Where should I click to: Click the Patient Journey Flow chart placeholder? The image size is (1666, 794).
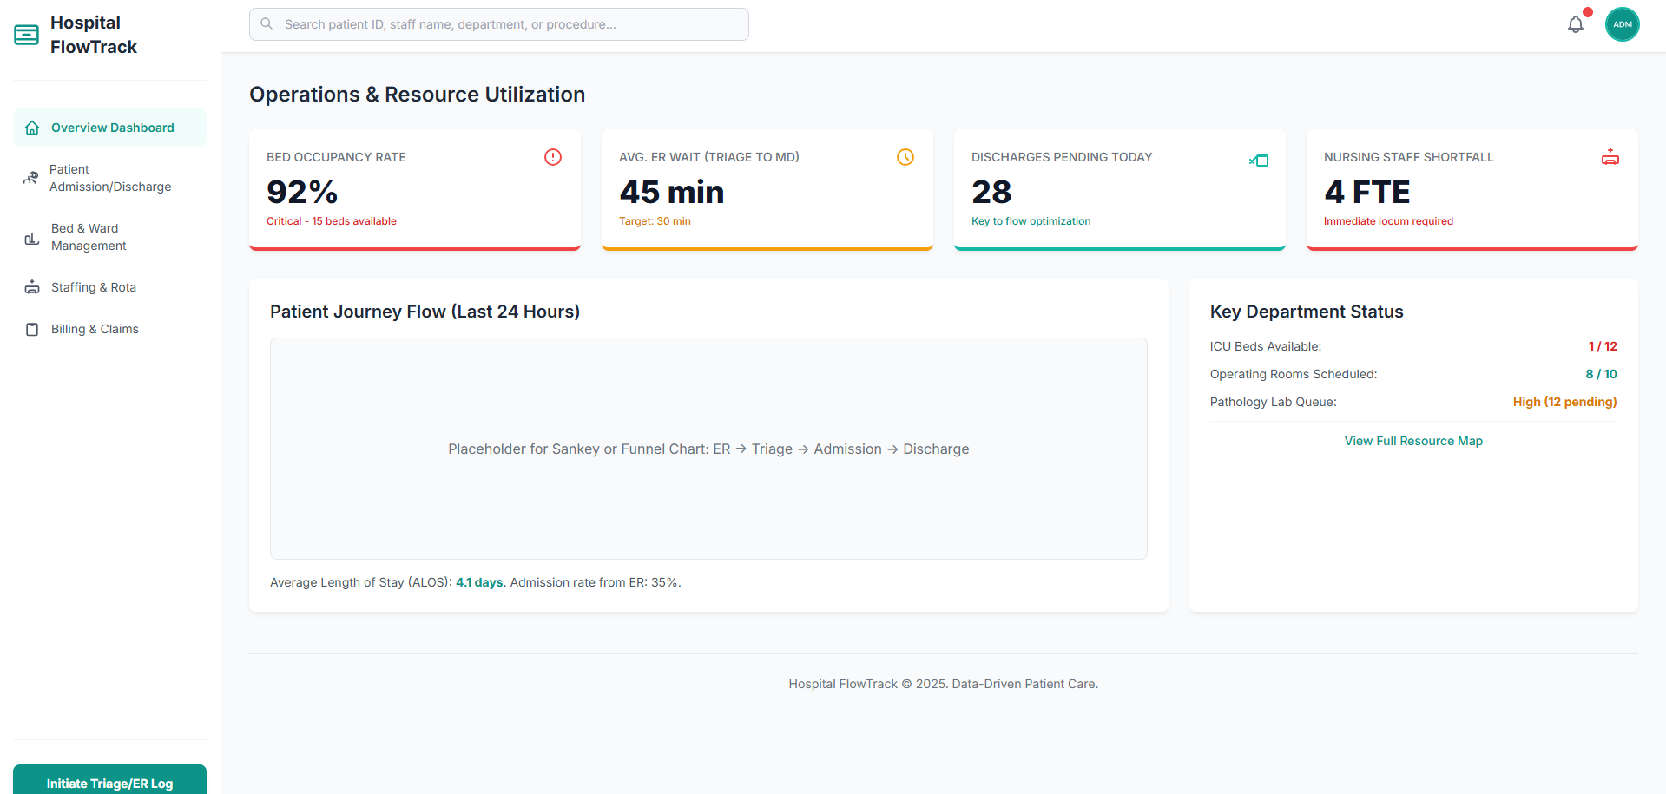[x=708, y=449]
